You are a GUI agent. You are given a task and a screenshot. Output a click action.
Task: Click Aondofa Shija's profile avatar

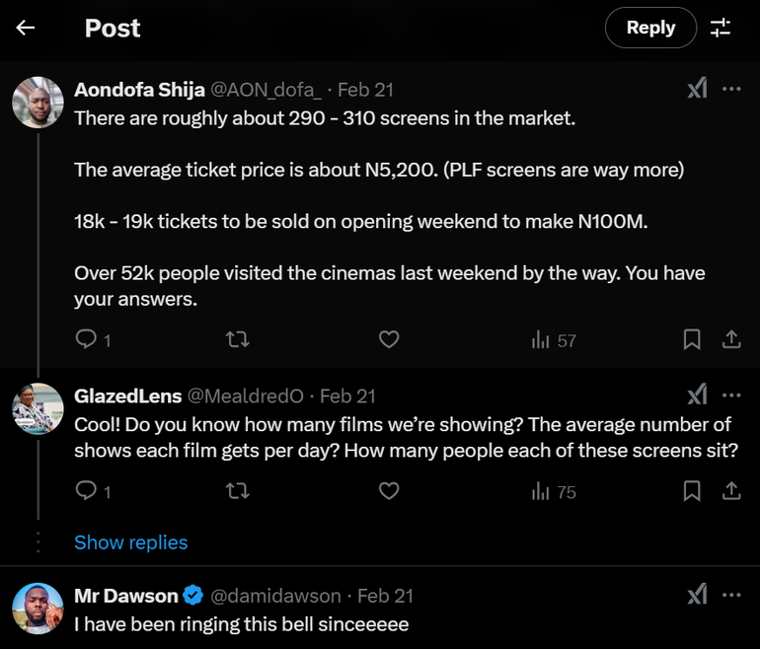38,102
